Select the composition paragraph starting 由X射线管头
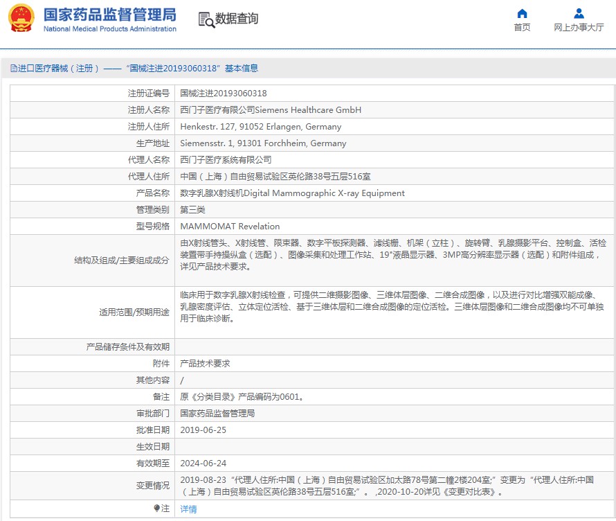 point(393,255)
